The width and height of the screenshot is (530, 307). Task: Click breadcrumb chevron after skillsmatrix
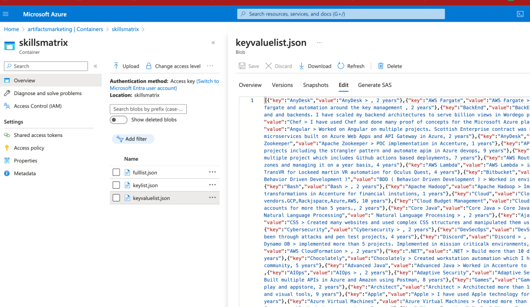143,29
